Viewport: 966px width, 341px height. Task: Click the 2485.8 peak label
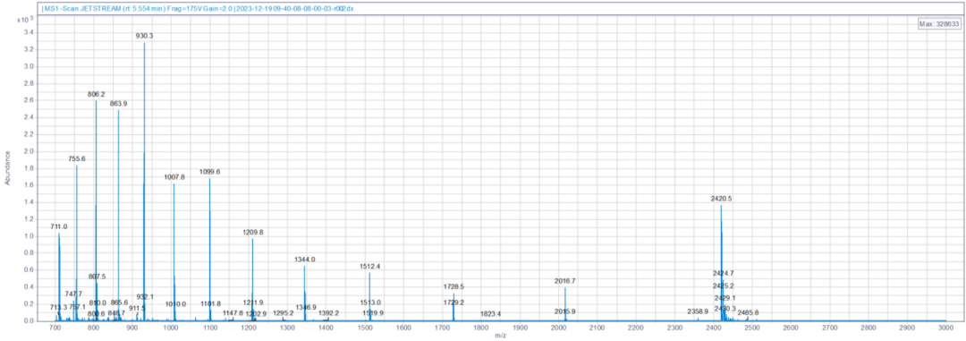[x=748, y=313]
